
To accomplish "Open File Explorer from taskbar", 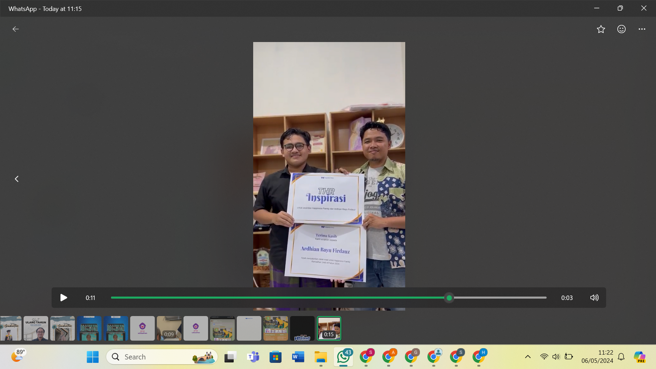I will click(x=321, y=357).
